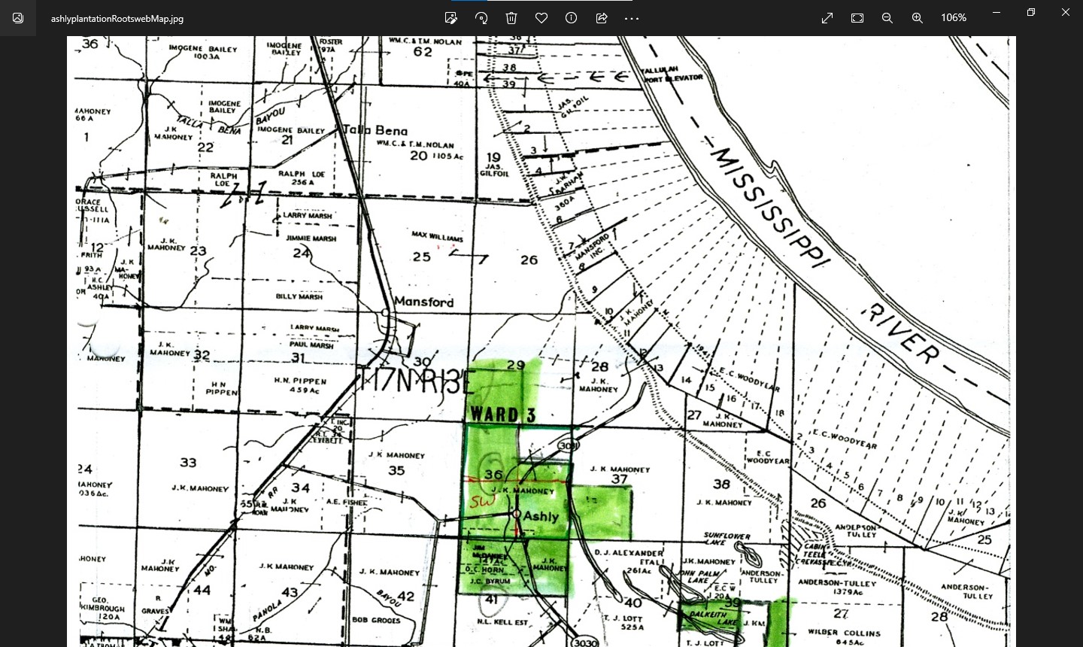Image resolution: width=1083 pixels, height=647 pixels.
Task: Restore down the Photos window
Action: [x=1031, y=13]
